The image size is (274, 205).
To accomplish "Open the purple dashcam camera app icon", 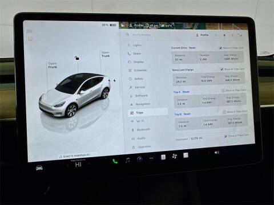I will [x=140, y=159].
